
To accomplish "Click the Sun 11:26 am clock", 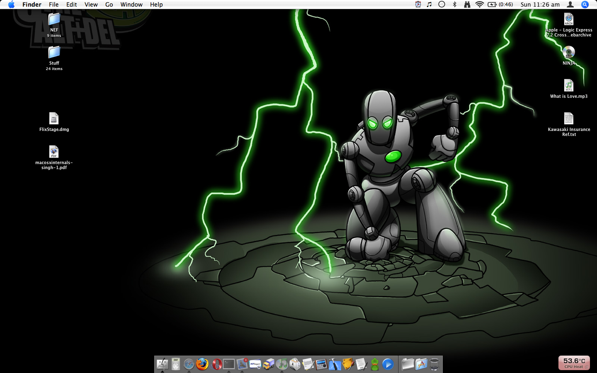I will (x=540, y=5).
